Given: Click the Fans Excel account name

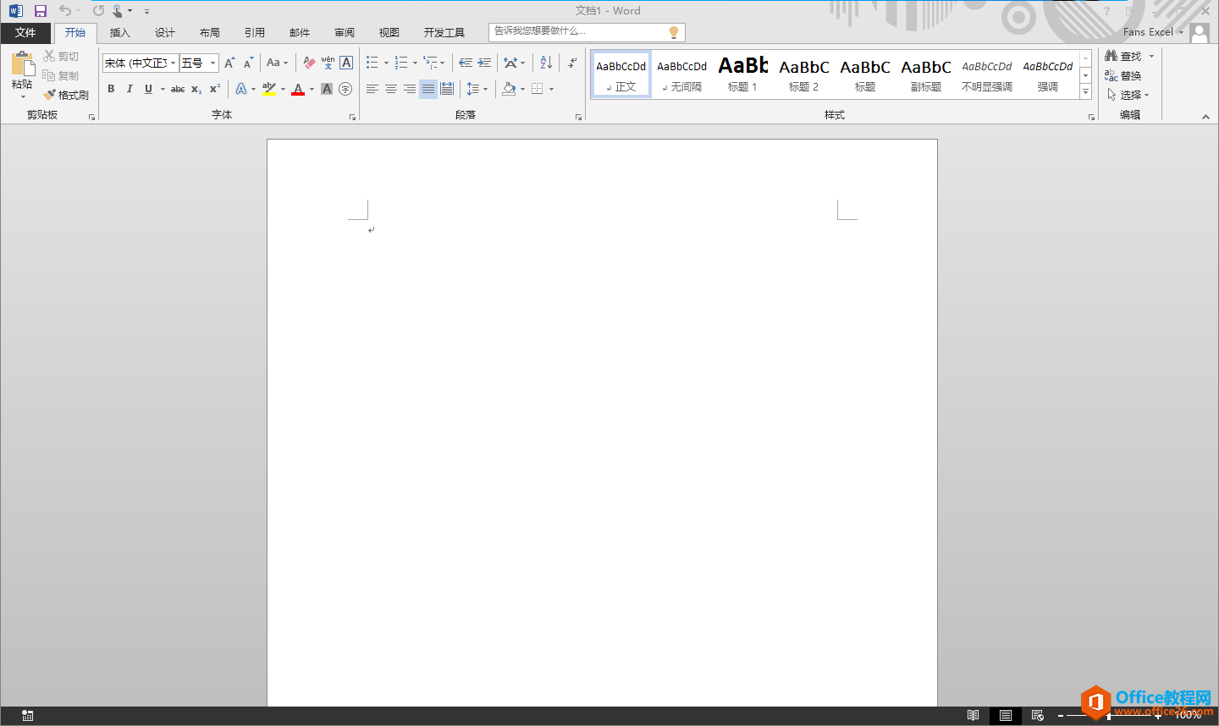Looking at the screenshot, I should (1148, 32).
